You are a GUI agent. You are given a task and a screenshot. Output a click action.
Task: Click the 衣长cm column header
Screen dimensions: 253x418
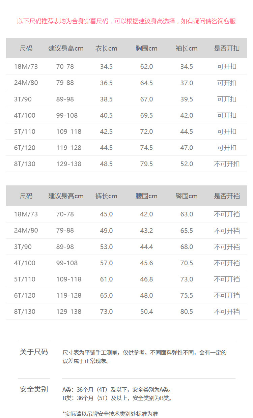pyautogui.click(x=106, y=48)
